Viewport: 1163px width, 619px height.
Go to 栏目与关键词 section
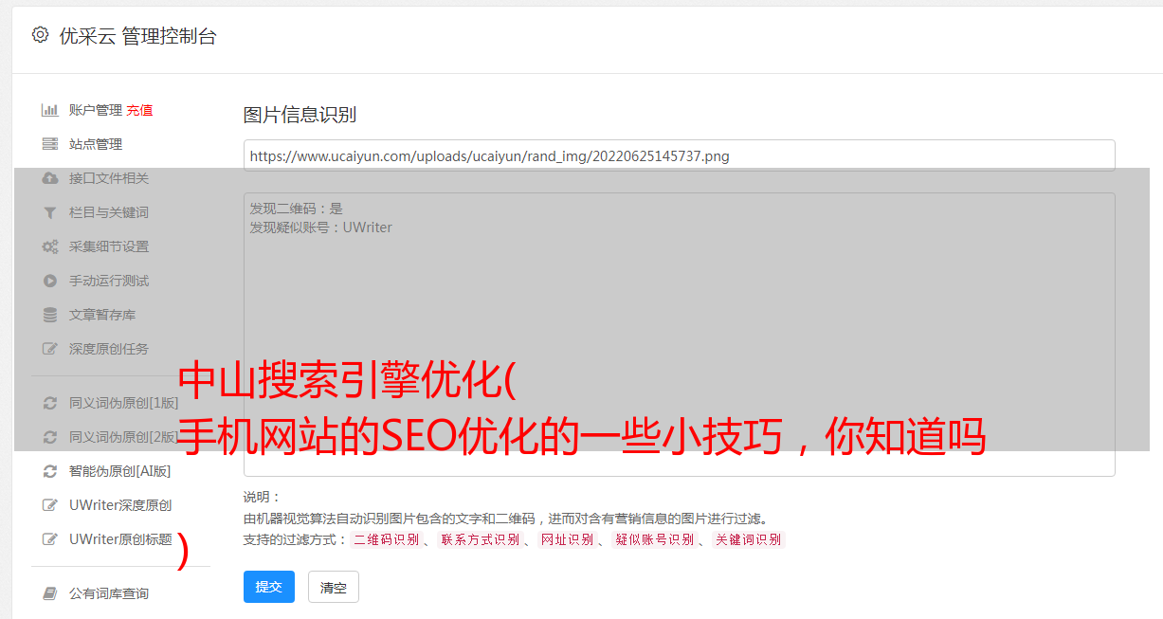tap(109, 212)
